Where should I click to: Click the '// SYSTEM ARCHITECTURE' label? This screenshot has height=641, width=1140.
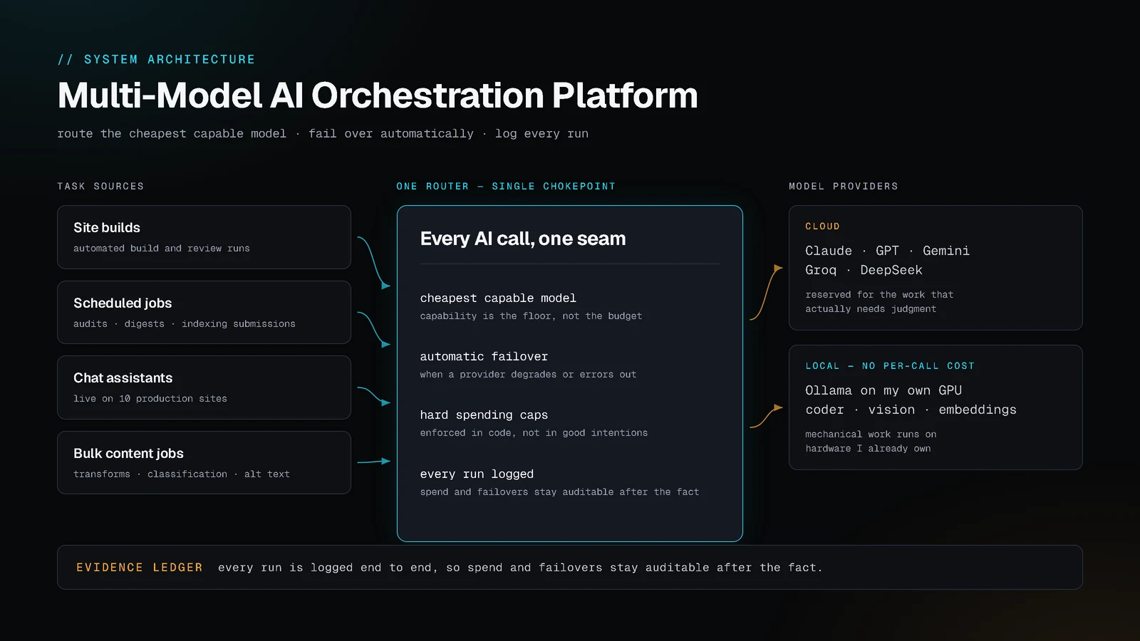[156, 60]
